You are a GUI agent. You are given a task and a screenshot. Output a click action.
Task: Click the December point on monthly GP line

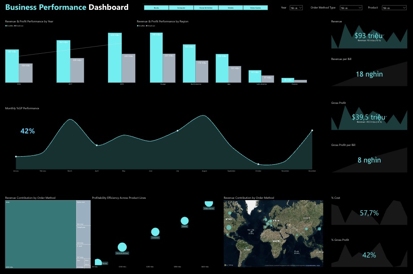pos(312,130)
